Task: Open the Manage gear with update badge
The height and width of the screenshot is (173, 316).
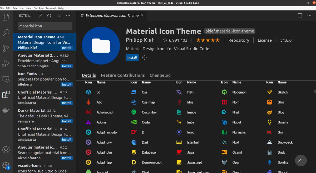Action: 6,165
